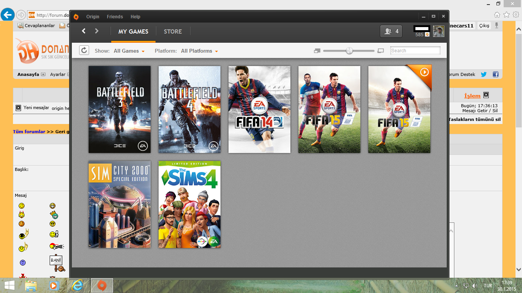
Task: Go forward with the right arrow
Action: click(97, 31)
